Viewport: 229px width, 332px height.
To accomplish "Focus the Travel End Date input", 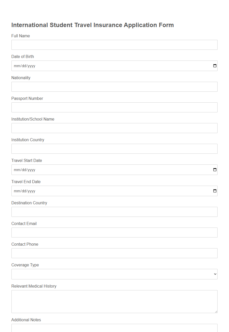I will 102,191.
